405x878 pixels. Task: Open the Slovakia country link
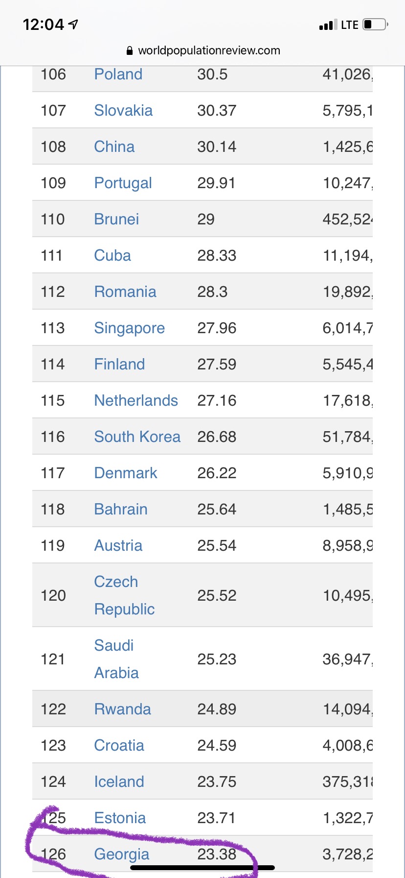(123, 111)
